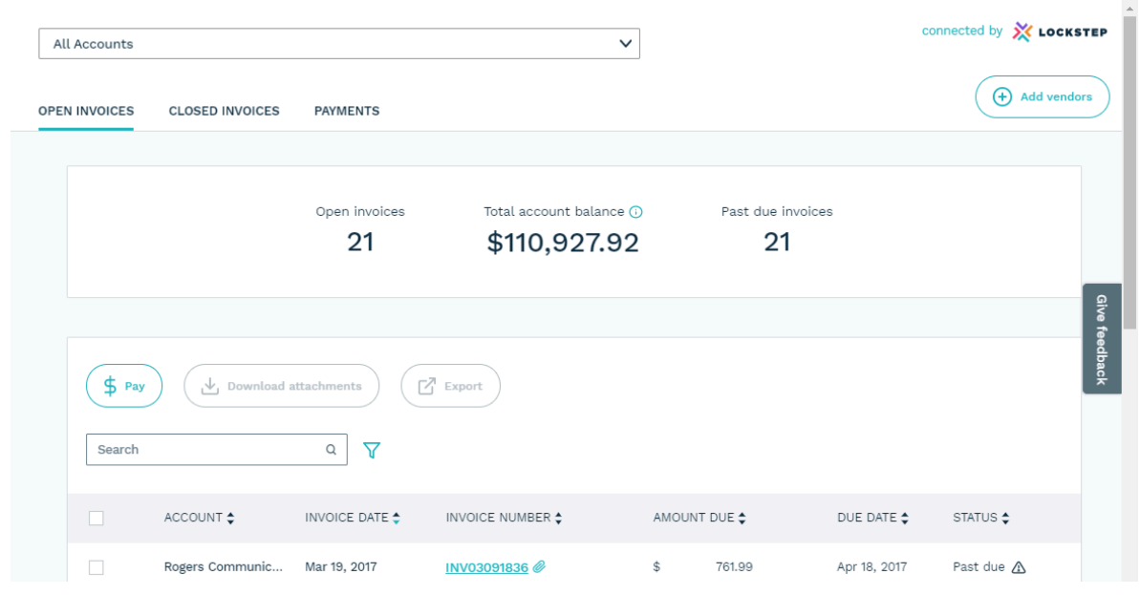Click the Add vendors button

pos(1043,96)
